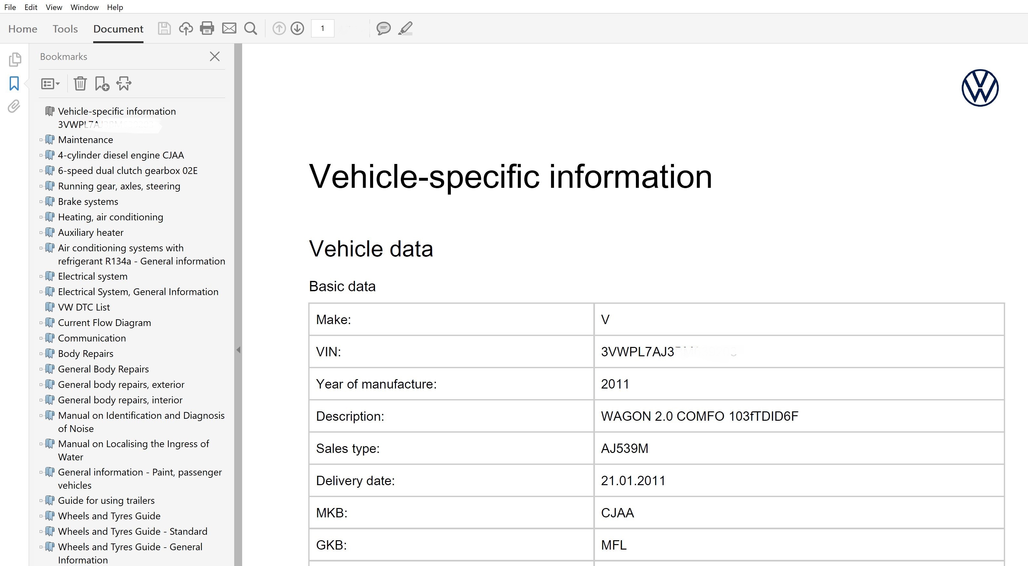
Task: Open the Search icon in the toolbar
Action: 251,28
